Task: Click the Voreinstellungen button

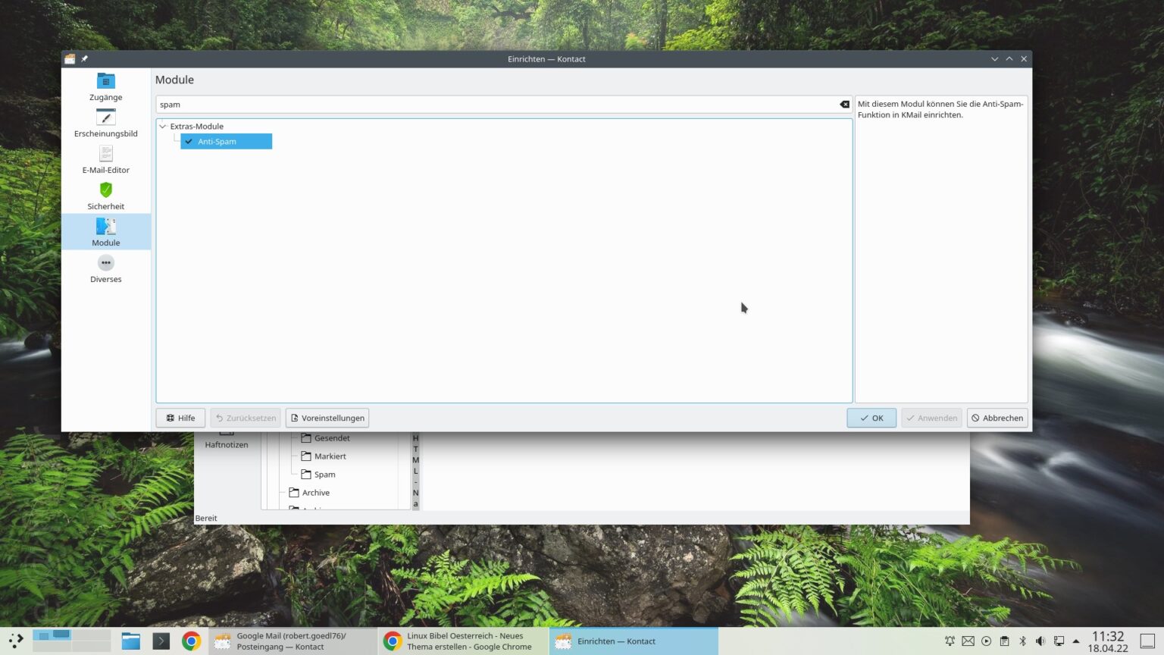Action: (x=327, y=418)
